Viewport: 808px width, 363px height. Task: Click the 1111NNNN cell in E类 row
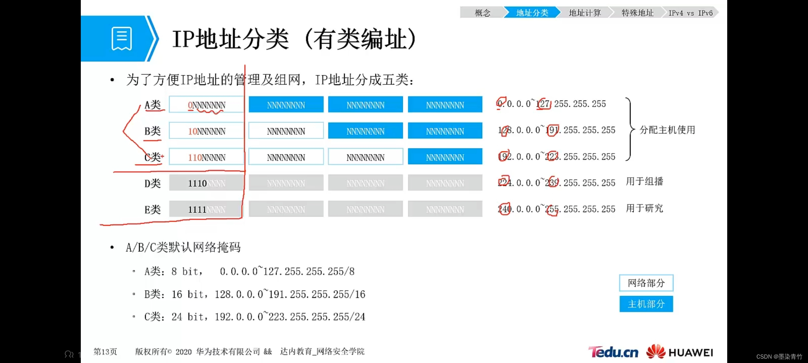point(206,209)
